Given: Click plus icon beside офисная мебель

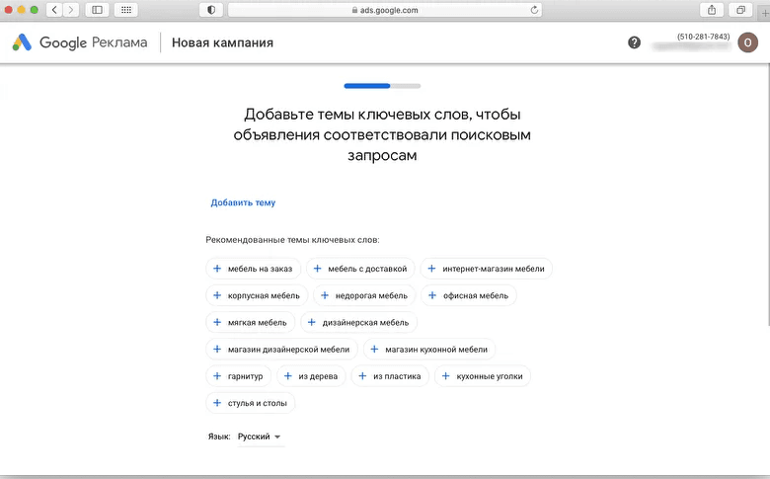Looking at the screenshot, I should pyautogui.click(x=432, y=295).
